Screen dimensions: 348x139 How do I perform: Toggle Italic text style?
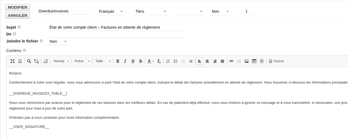125,61
